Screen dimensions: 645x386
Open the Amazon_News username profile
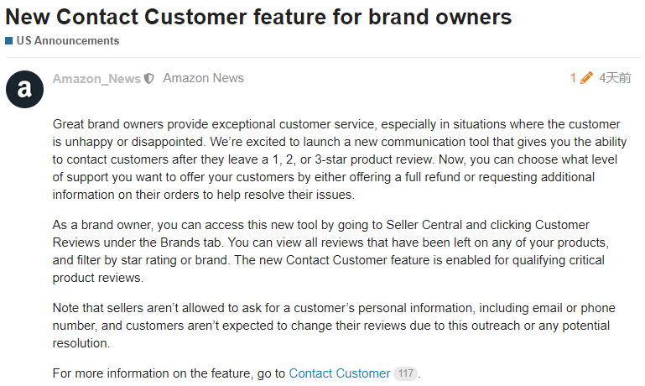click(96, 79)
